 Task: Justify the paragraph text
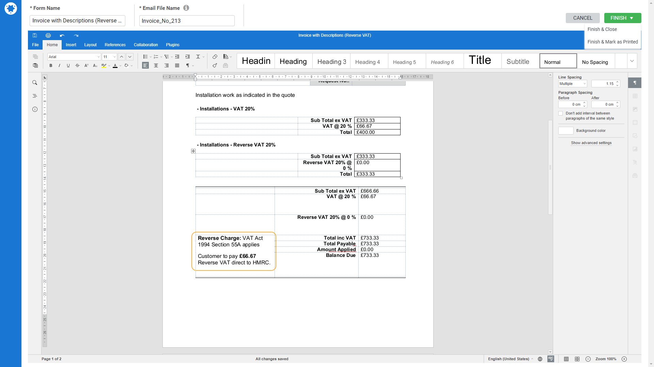tap(177, 66)
